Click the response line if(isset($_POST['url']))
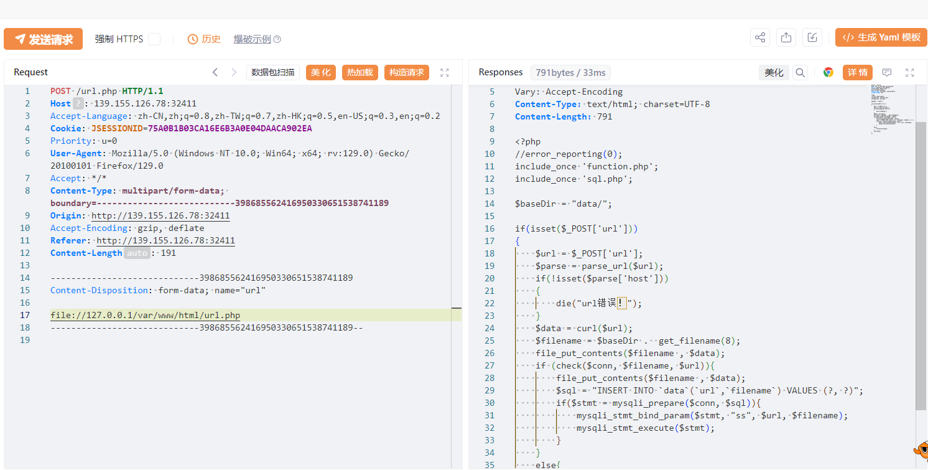928x470 pixels. click(576, 228)
